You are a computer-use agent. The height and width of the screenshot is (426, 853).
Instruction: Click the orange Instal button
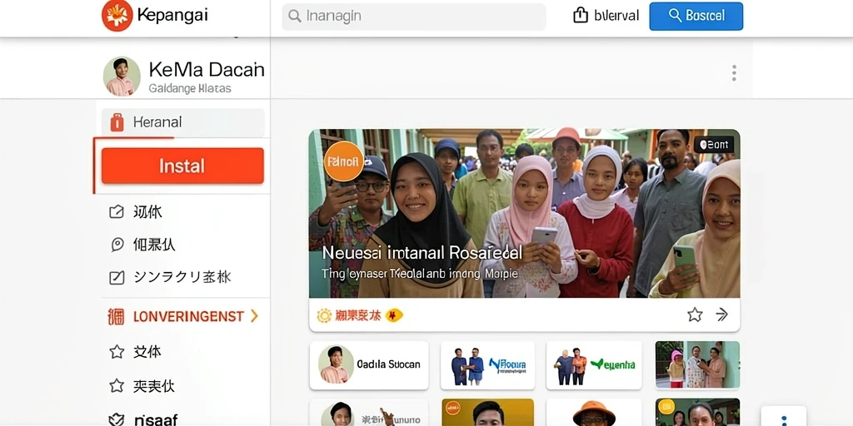pos(182,166)
